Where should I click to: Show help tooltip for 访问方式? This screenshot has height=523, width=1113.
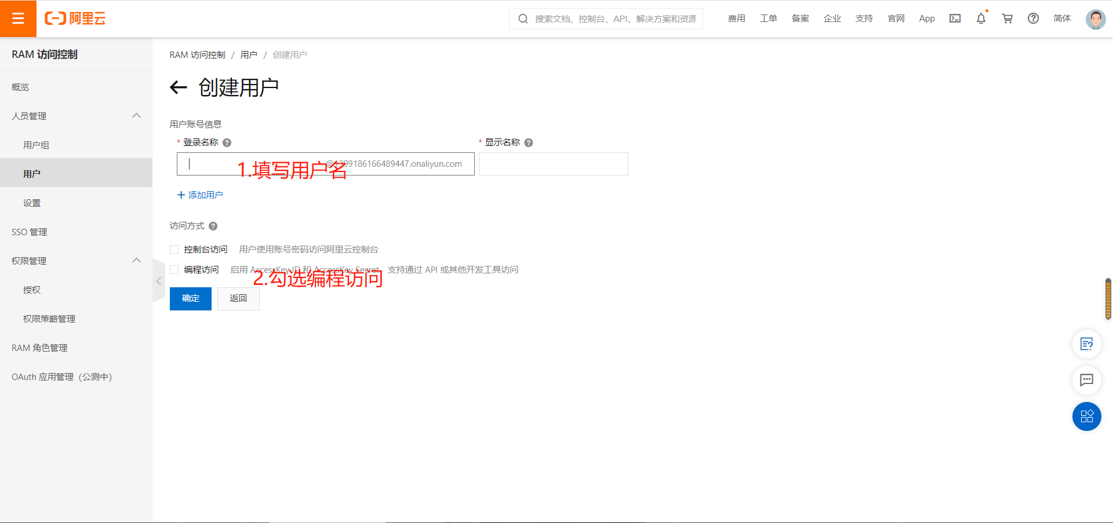click(x=213, y=226)
